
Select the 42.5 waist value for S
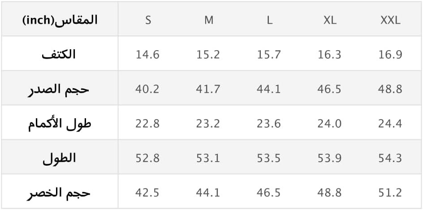(x=147, y=193)
